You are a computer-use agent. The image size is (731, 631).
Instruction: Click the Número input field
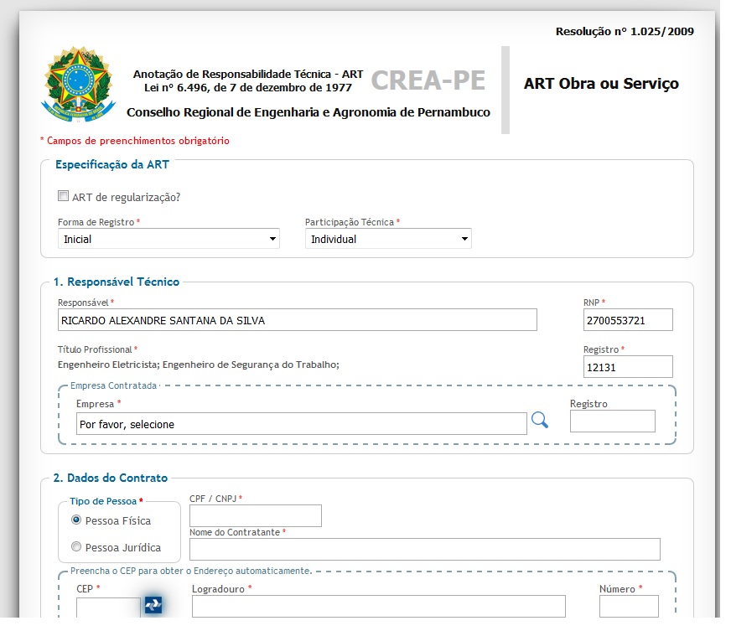pos(628,607)
